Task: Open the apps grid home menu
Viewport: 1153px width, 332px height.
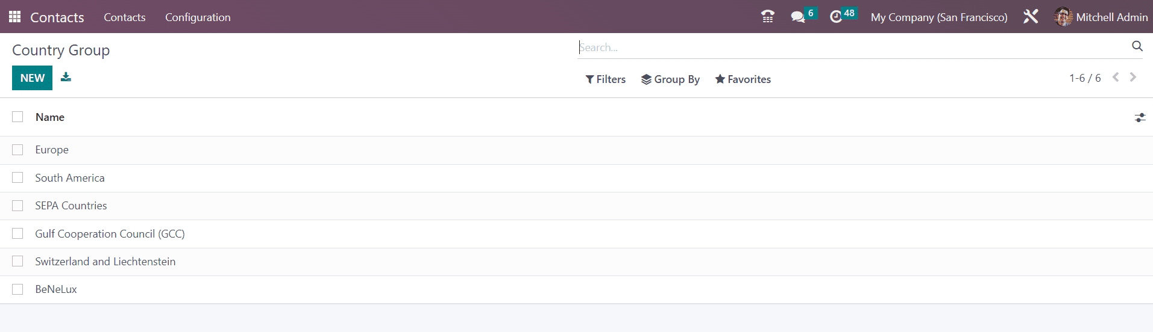Action: click(14, 17)
